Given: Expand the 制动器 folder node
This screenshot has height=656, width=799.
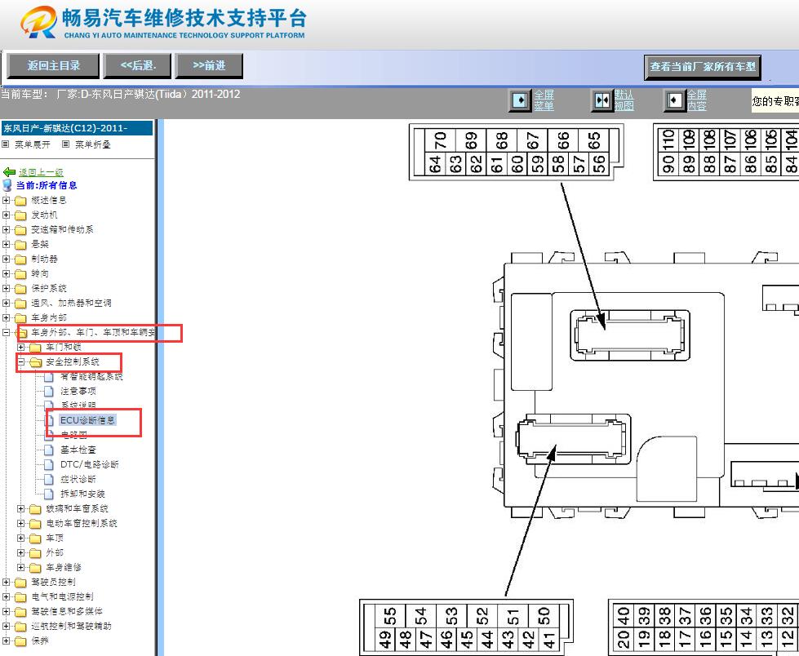Looking at the screenshot, I should (x=6, y=259).
